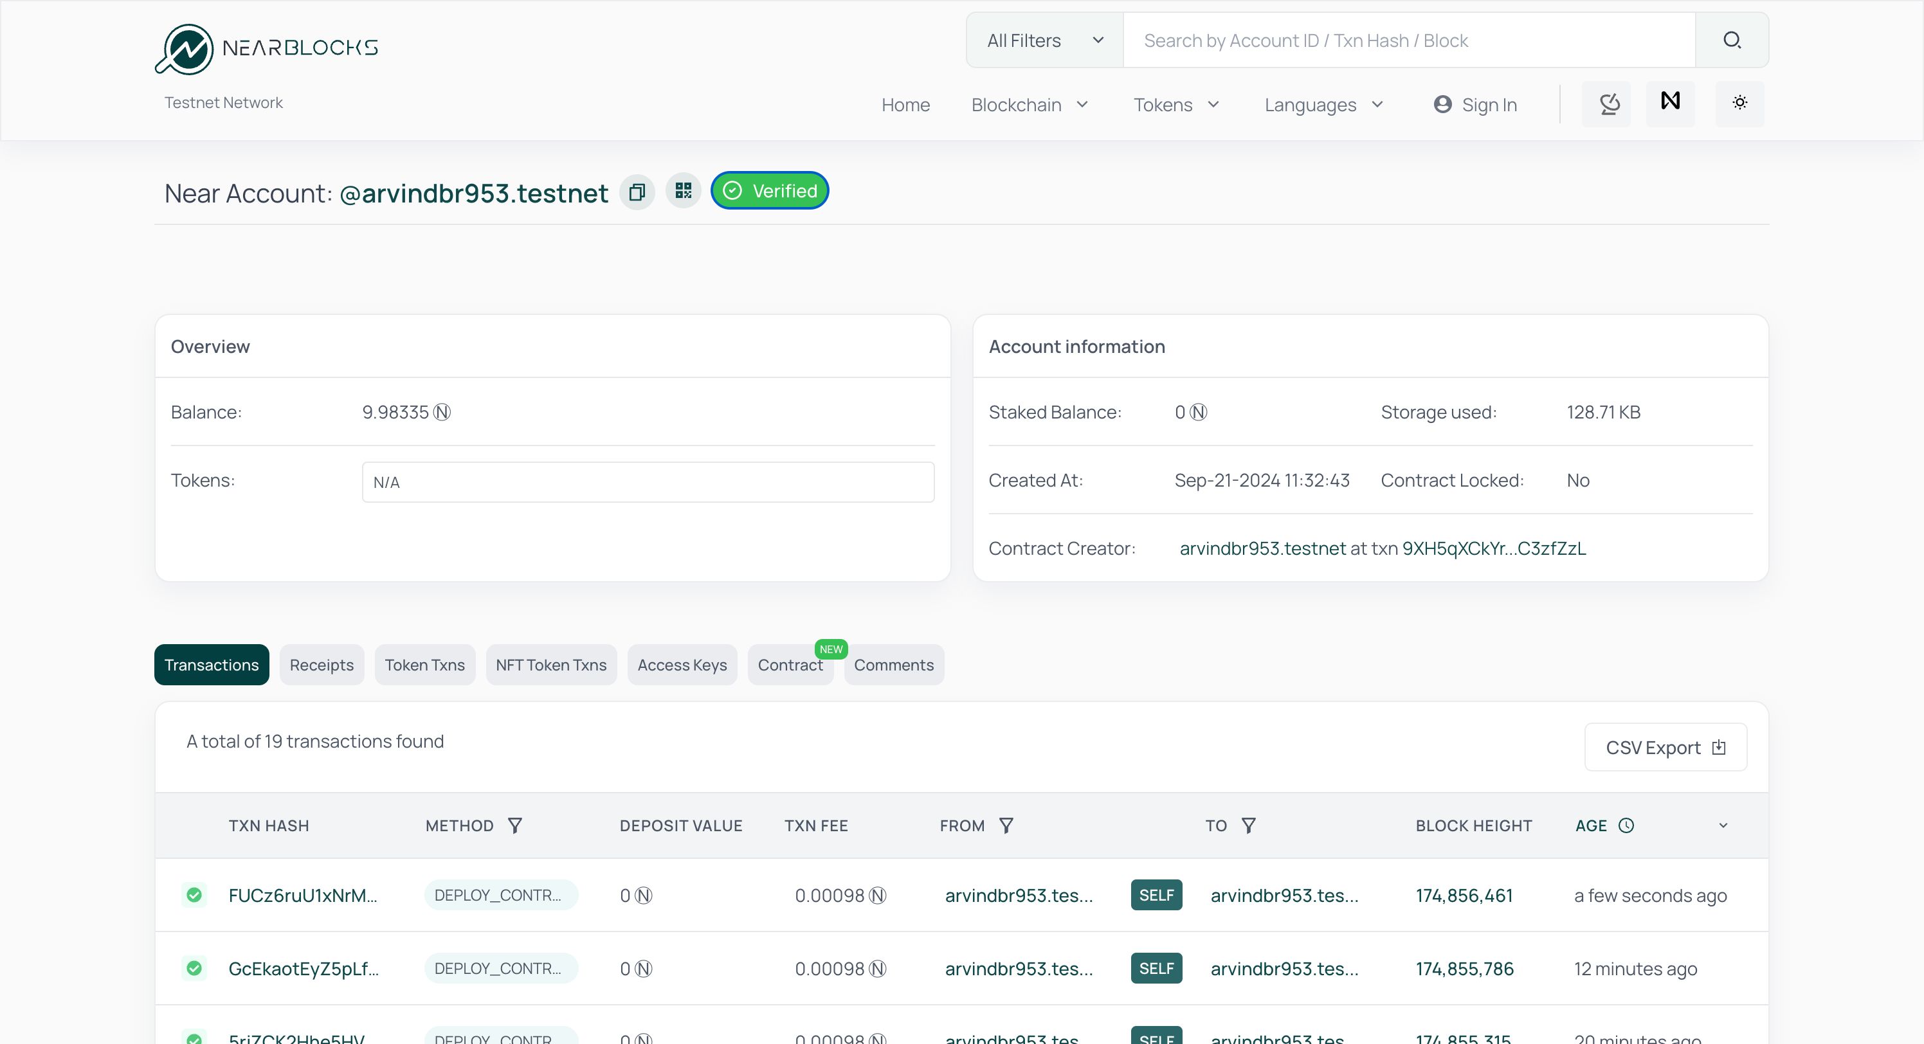Show the account QR code
The width and height of the screenshot is (1924, 1044).
(x=684, y=191)
